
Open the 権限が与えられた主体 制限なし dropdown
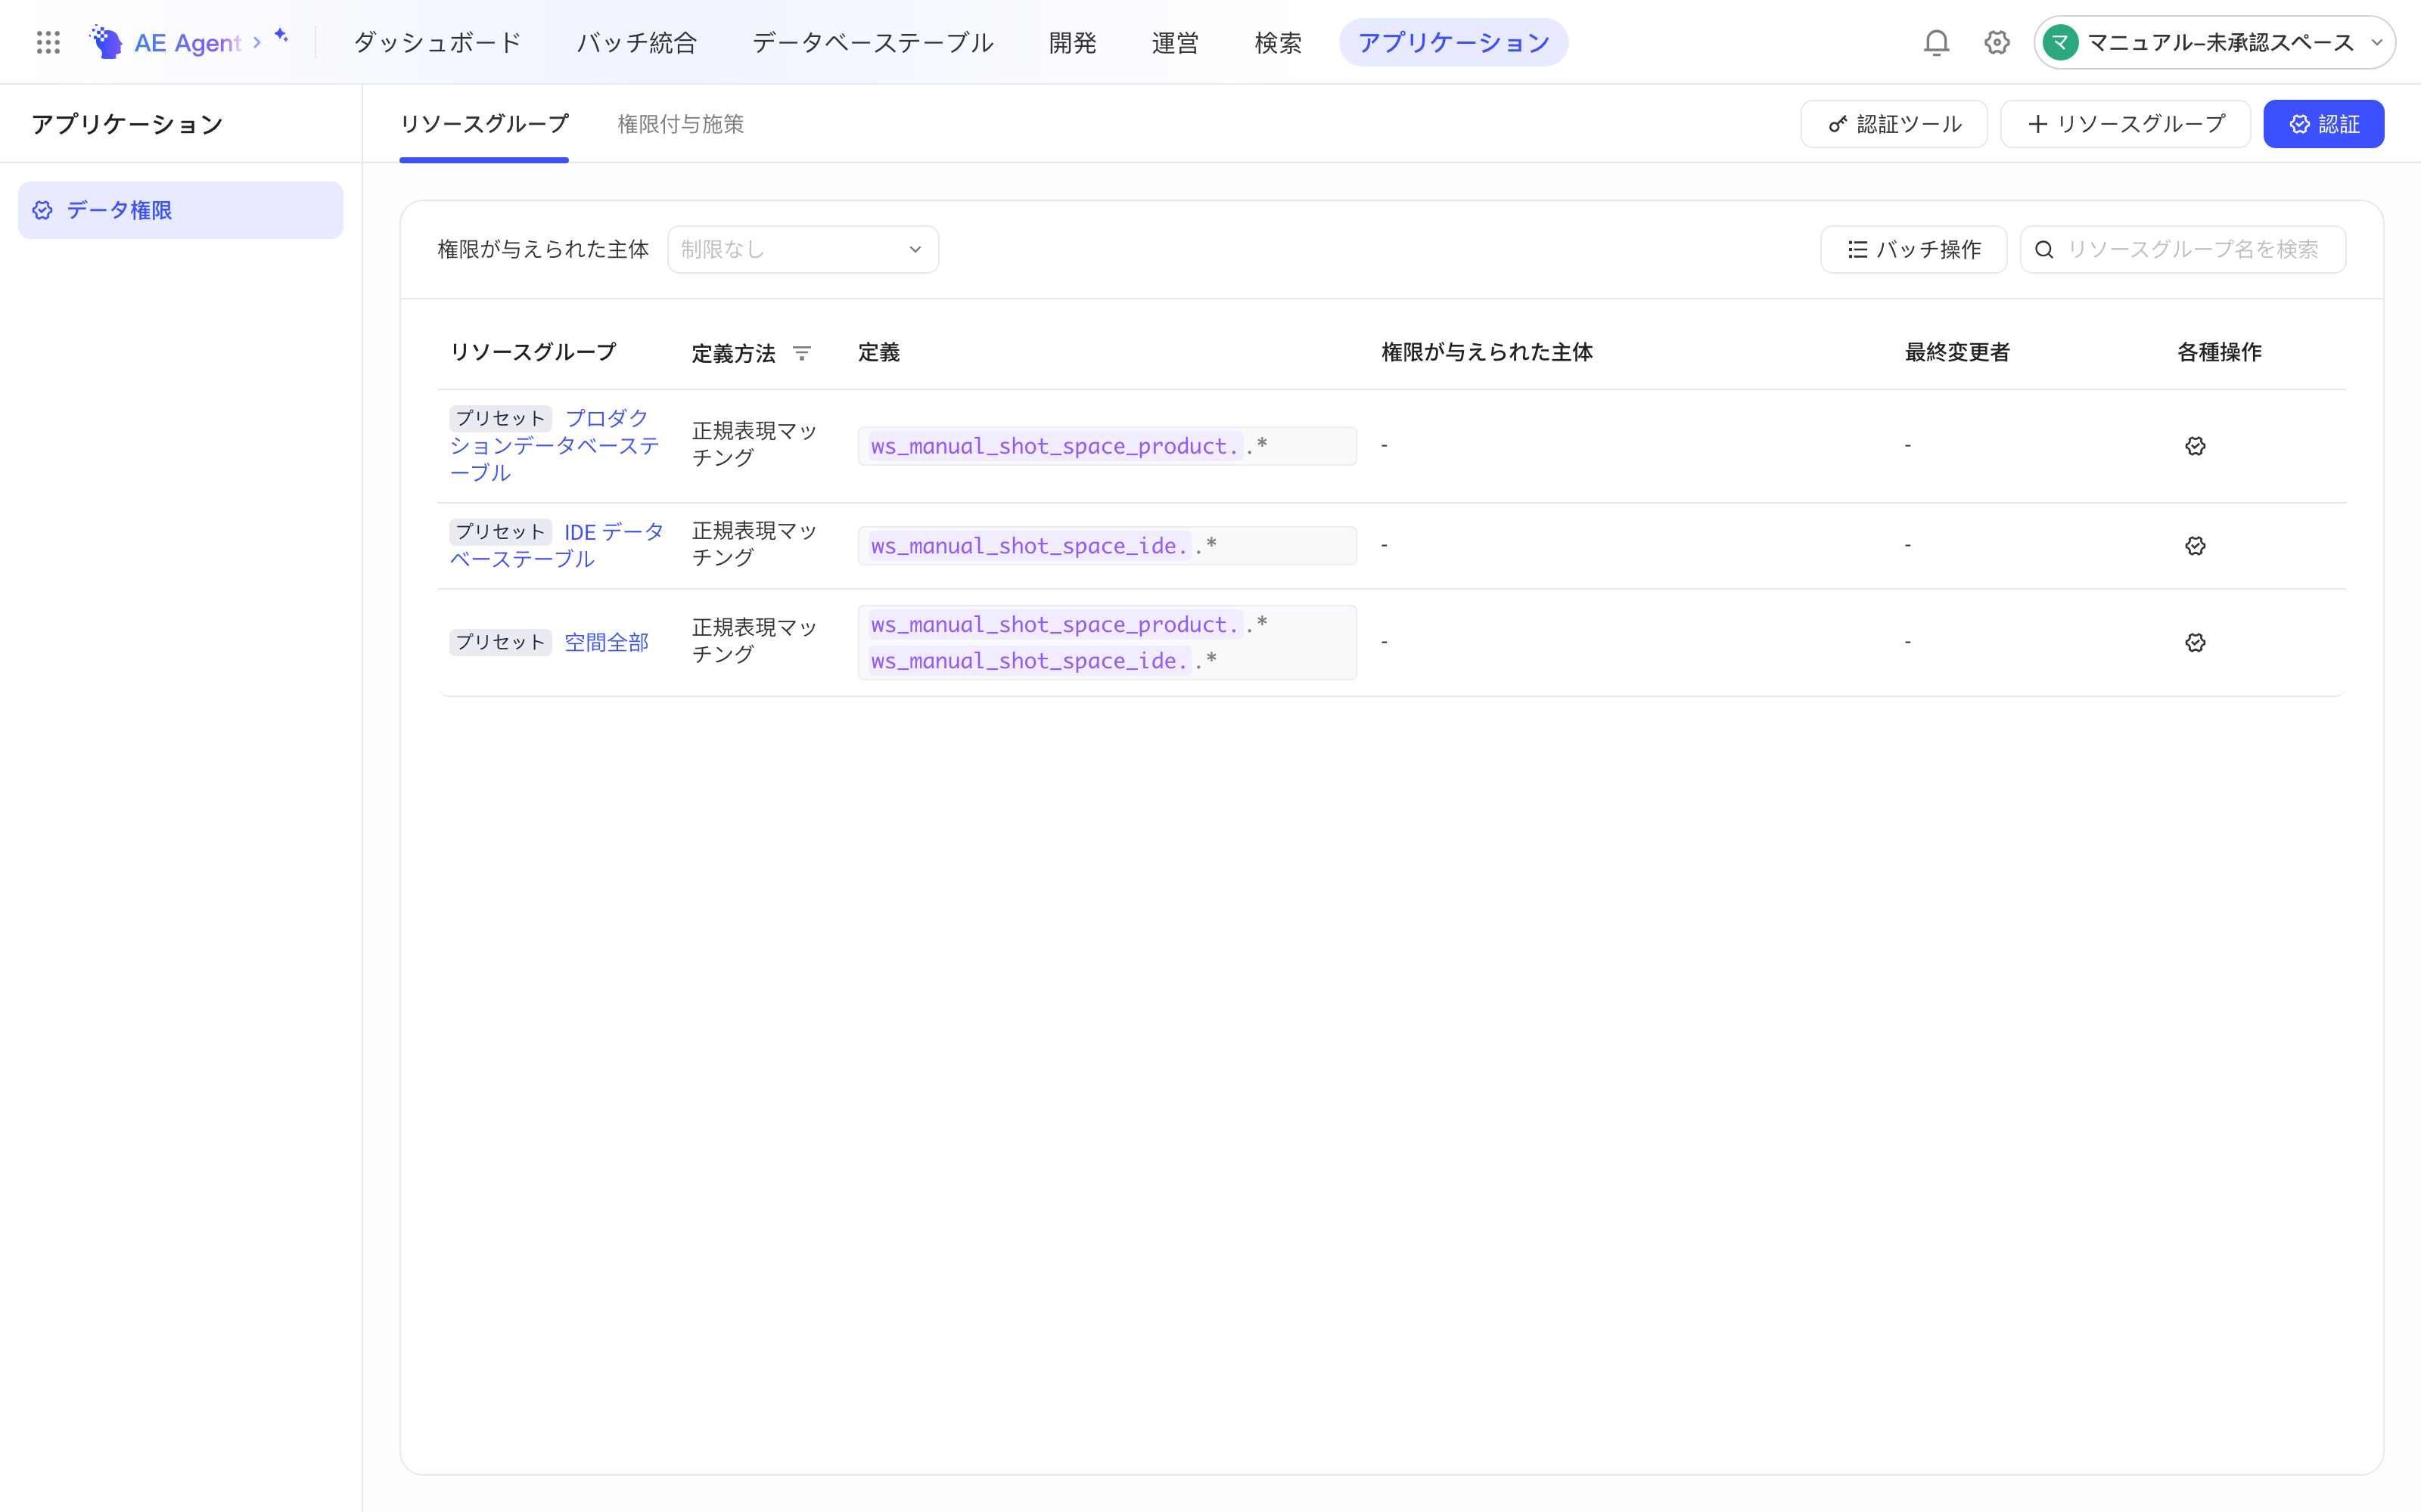coord(802,249)
